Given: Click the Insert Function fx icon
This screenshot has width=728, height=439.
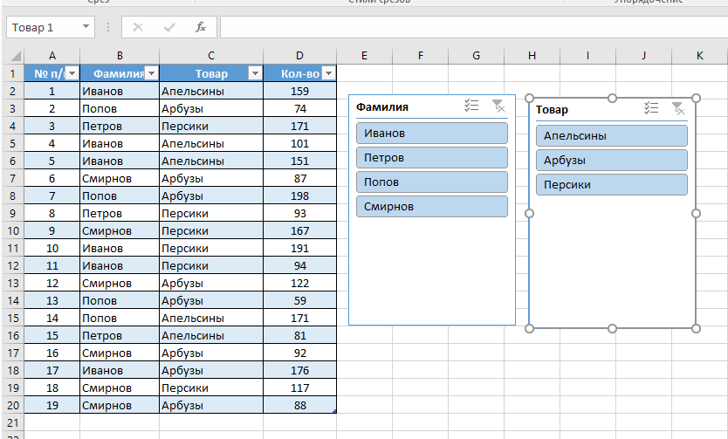Looking at the screenshot, I should [x=201, y=27].
